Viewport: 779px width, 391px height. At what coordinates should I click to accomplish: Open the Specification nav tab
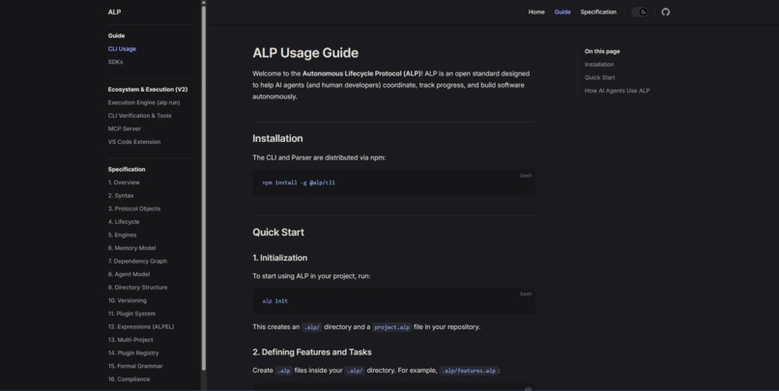click(x=598, y=12)
